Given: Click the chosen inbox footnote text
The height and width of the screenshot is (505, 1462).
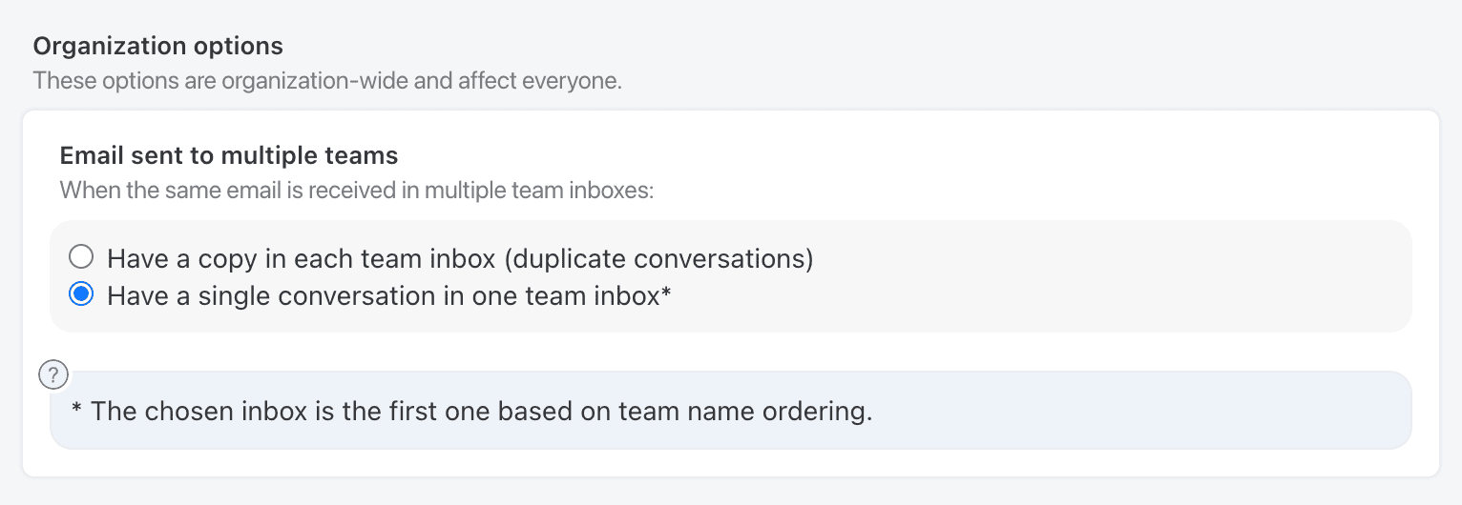Looking at the screenshot, I should pos(472,413).
